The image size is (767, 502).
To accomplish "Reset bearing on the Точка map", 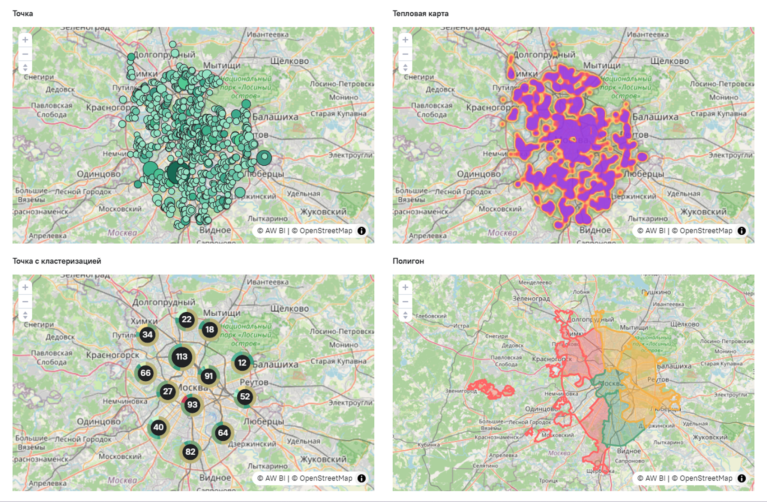I will pyautogui.click(x=25, y=68).
